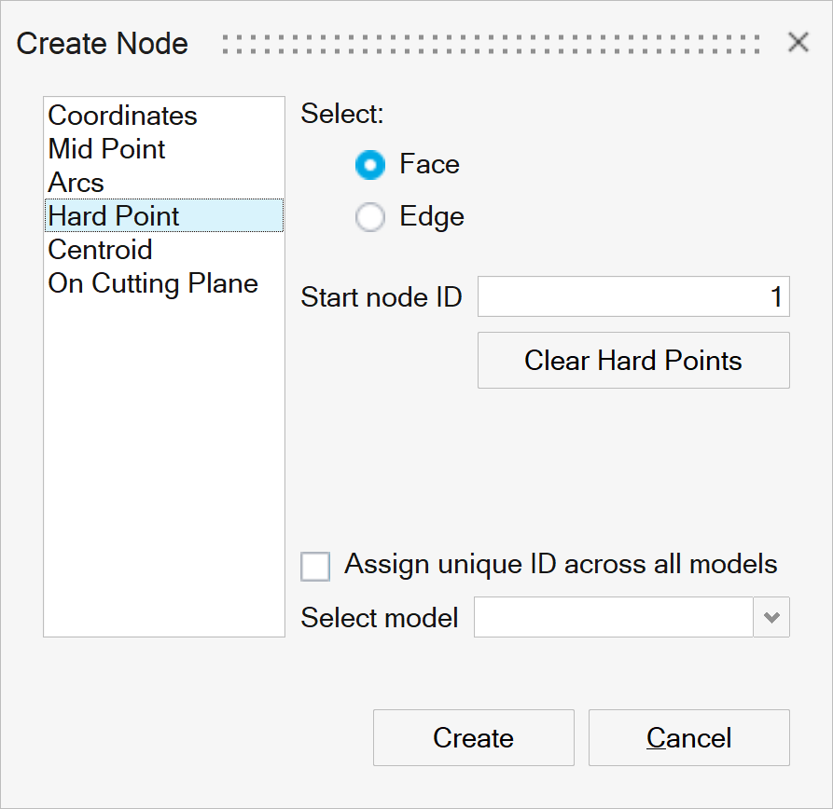Select the Face radio button

pos(370,166)
